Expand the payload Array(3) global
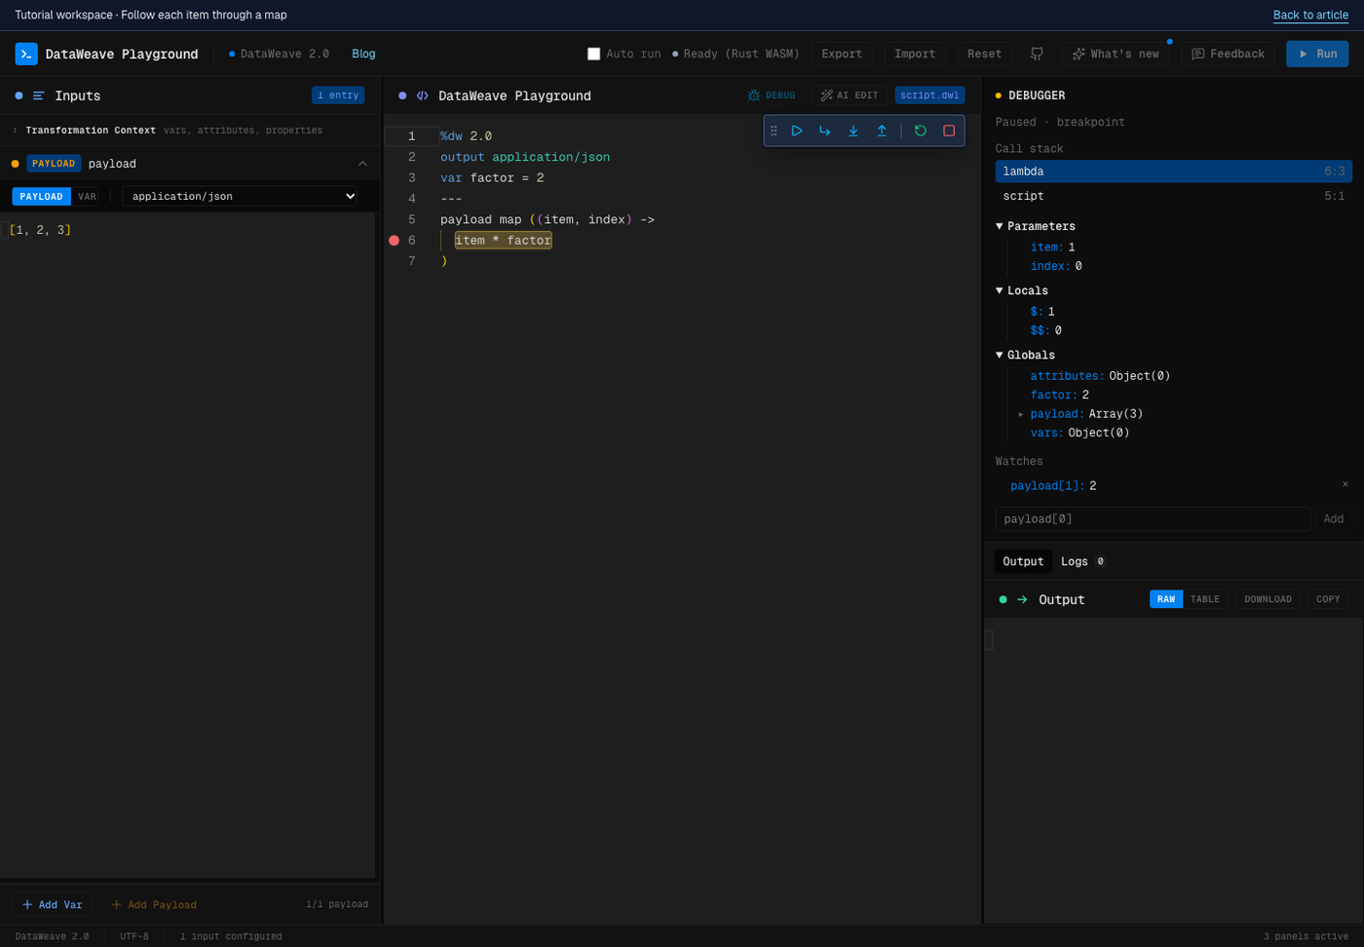This screenshot has height=947, width=1364. coord(1021,414)
